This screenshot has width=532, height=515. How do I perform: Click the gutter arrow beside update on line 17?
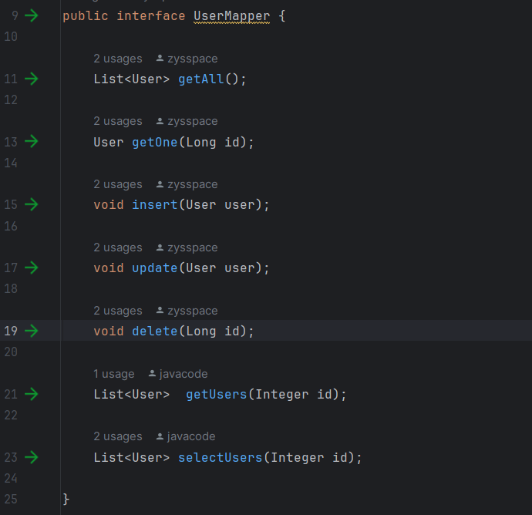tap(32, 268)
